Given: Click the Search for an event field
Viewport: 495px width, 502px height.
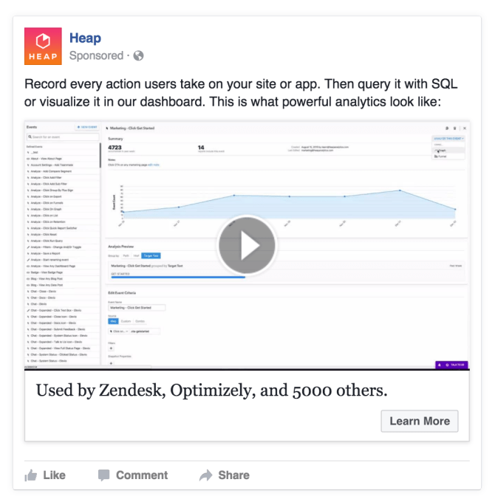Looking at the screenshot, I should pos(62,137).
